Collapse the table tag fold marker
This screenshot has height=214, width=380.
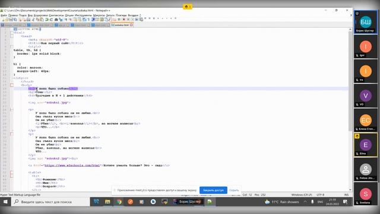pyautogui.click(x=12, y=172)
